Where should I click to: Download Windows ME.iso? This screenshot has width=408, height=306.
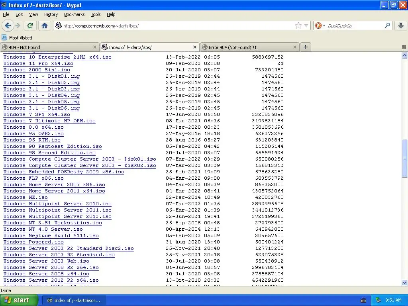coord(25,198)
